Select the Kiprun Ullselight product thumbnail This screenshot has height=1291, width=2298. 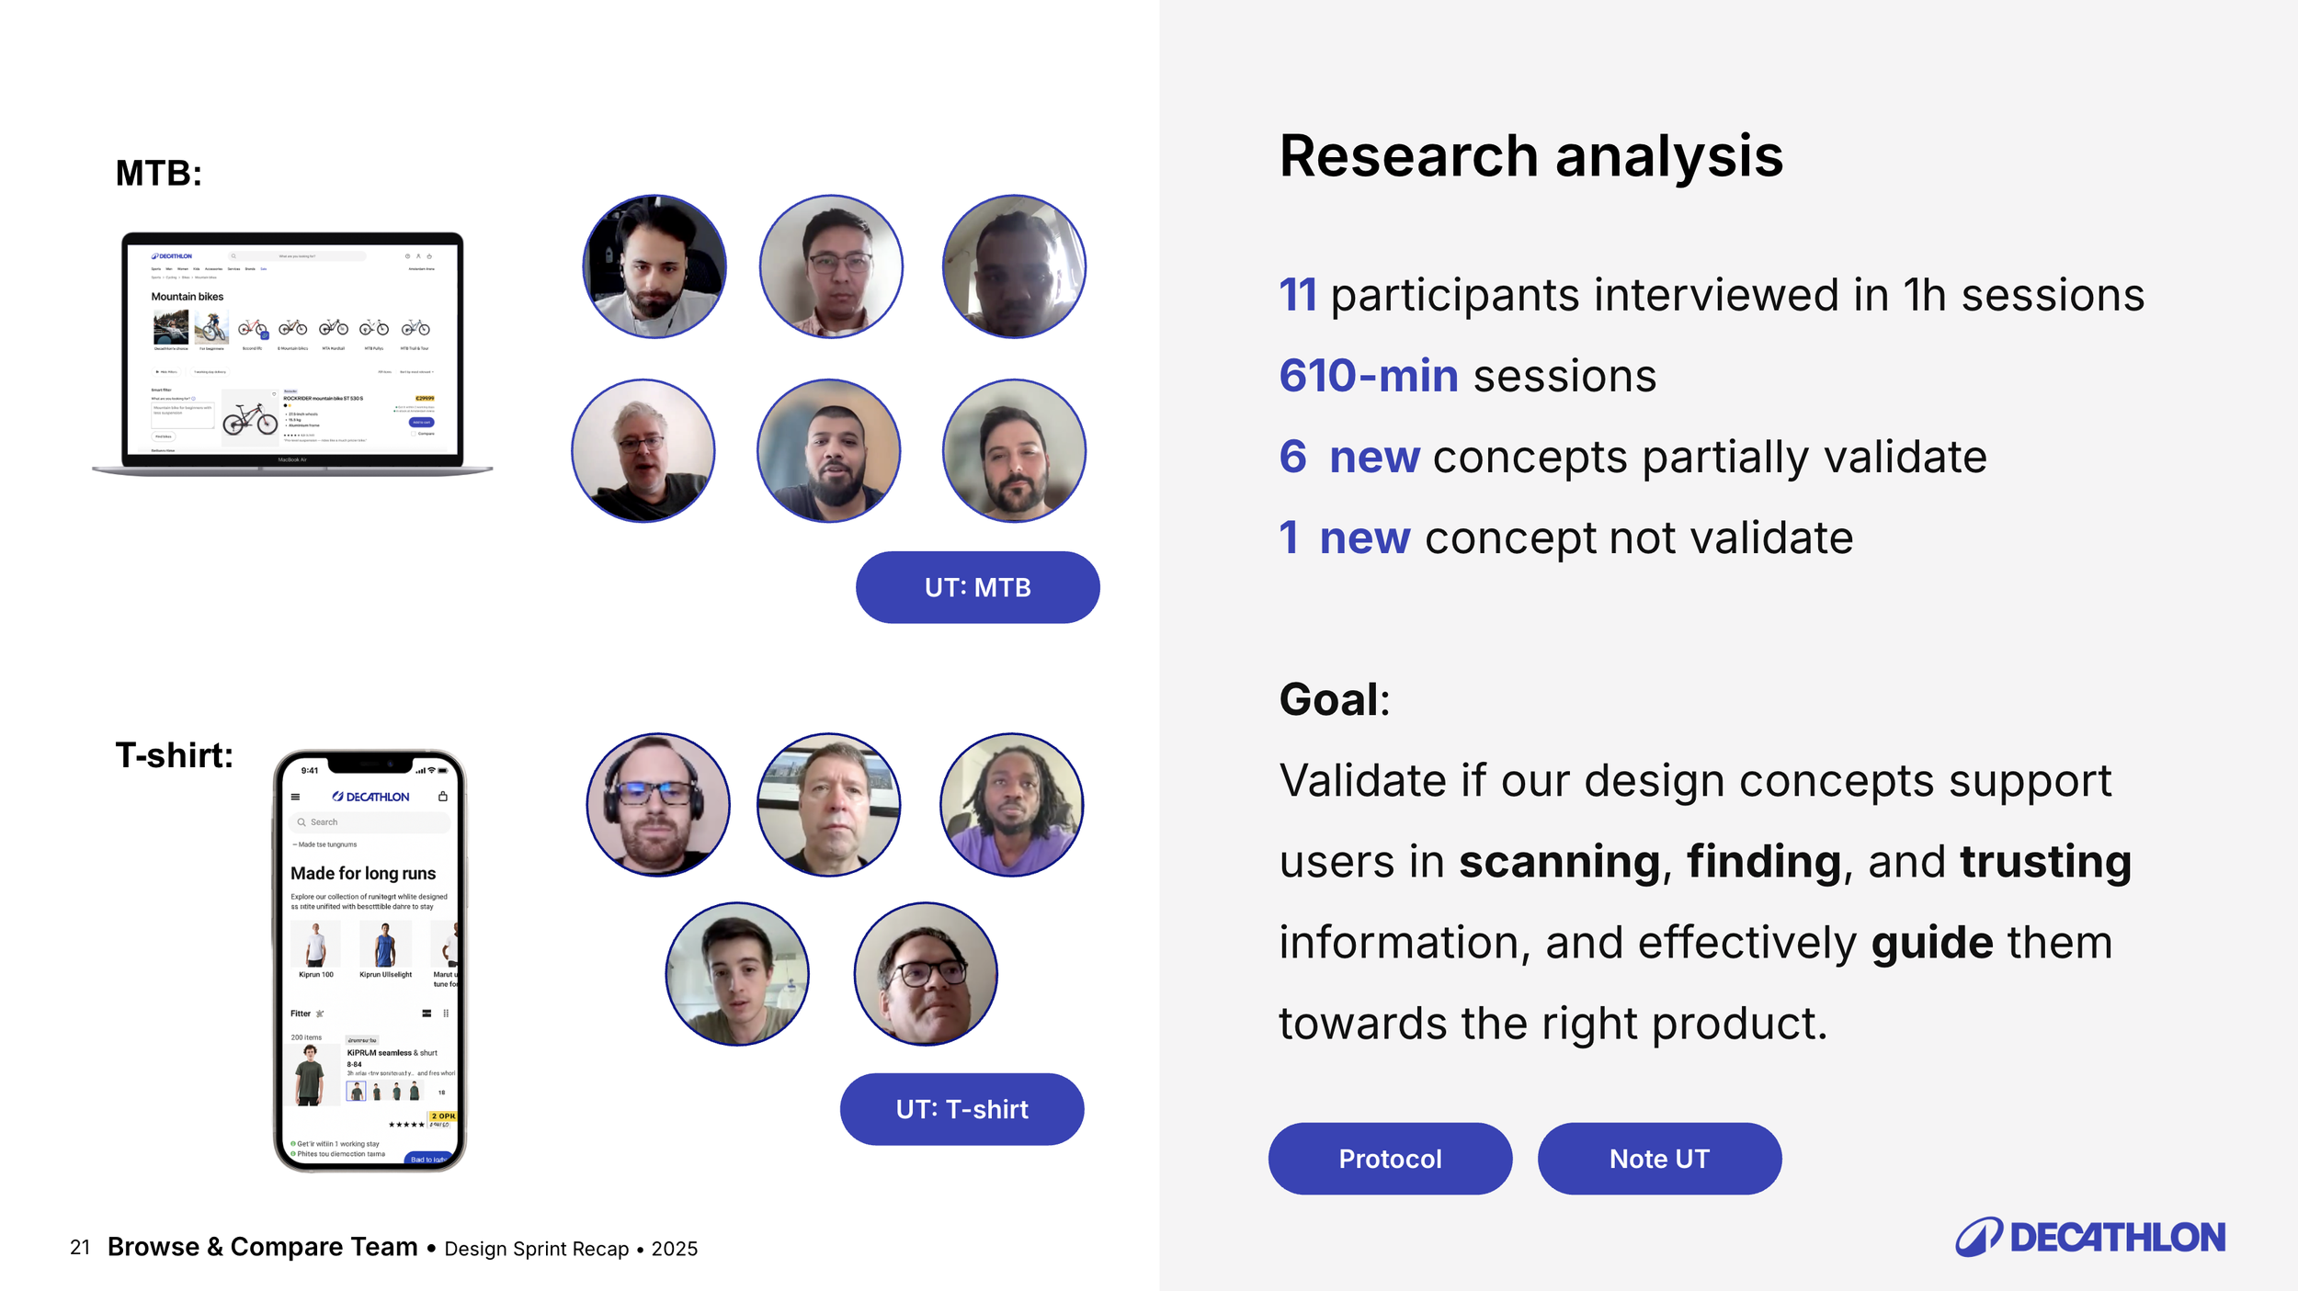point(385,944)
